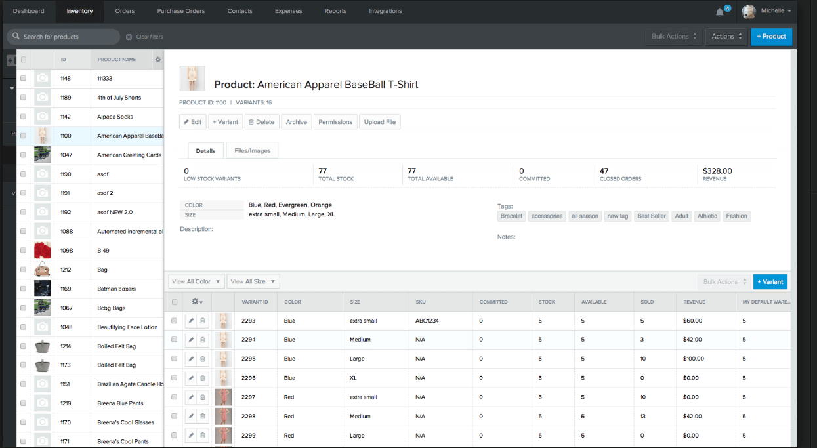Viewport: 817px width, 448px height.
Task: Click the camera placeholder for product asdf 2
Action: [x=42, y=193]
